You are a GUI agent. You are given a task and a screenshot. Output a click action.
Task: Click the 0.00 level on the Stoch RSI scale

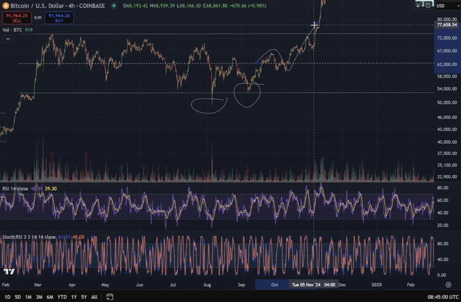point(442,275)
